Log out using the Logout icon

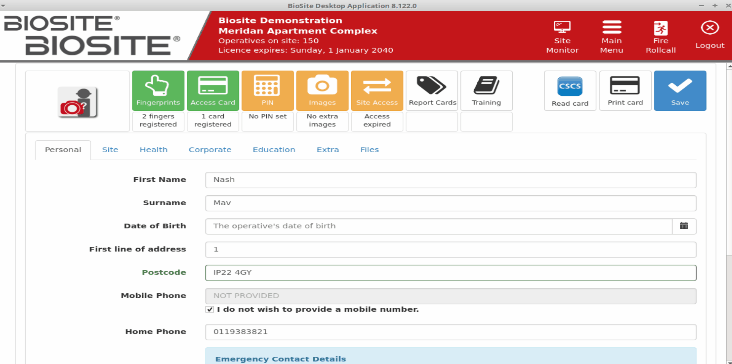(710, 35)
